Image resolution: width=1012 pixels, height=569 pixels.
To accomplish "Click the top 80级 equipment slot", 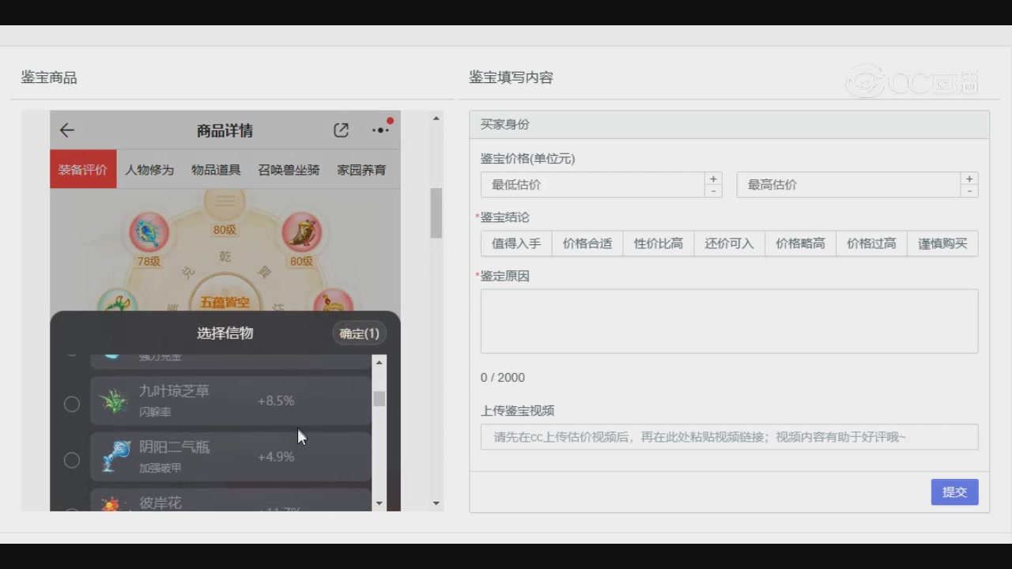I will (x=225, y=204).
